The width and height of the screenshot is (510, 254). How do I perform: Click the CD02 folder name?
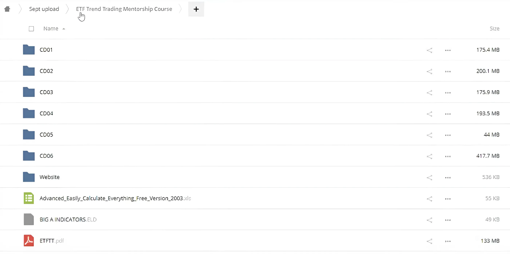[x=46, y=71]
